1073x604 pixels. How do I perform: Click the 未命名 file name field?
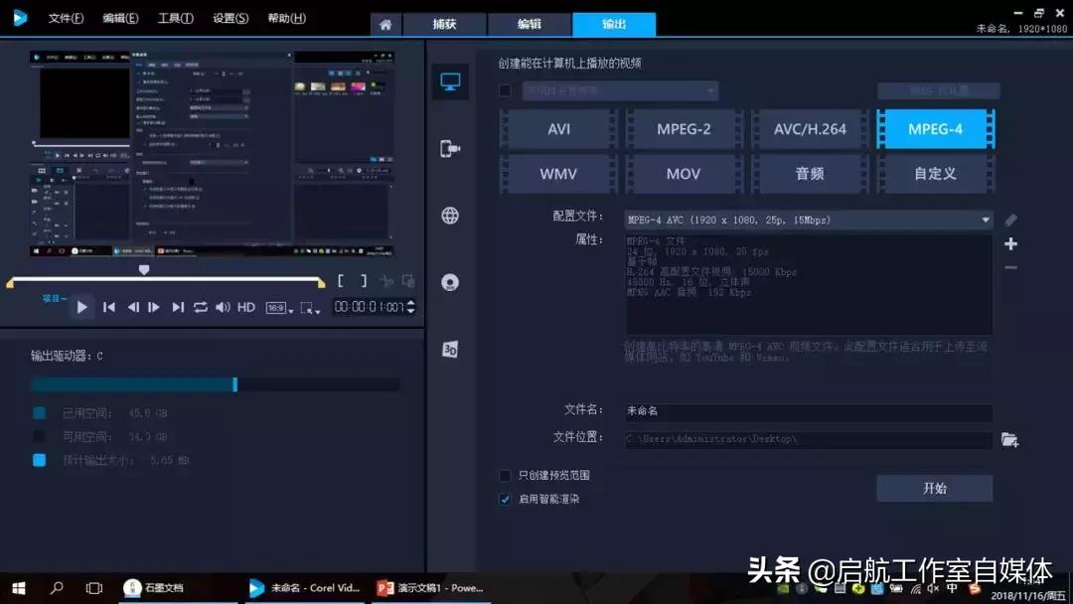pos(805,410)
